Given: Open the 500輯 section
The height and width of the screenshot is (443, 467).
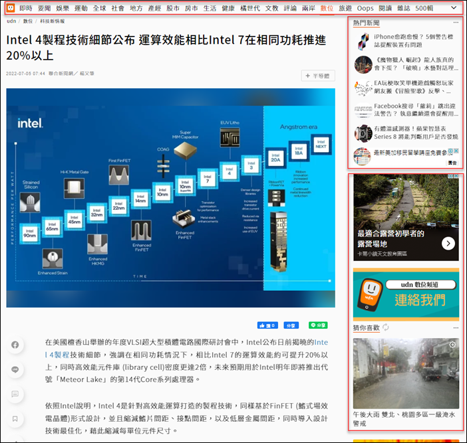Looking at the screenshot, I should 424,9.
